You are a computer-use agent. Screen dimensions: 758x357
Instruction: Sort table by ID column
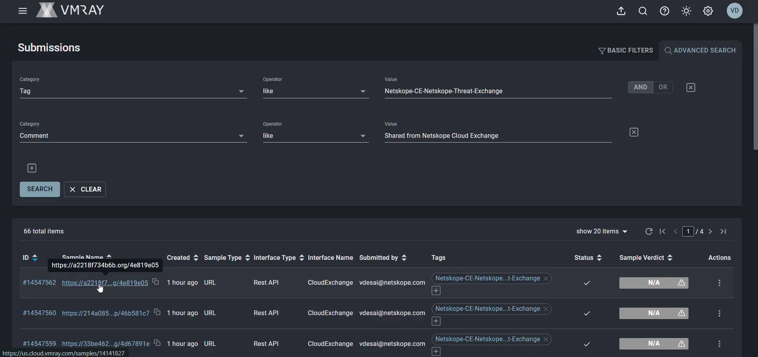click(x=35, y=258)
